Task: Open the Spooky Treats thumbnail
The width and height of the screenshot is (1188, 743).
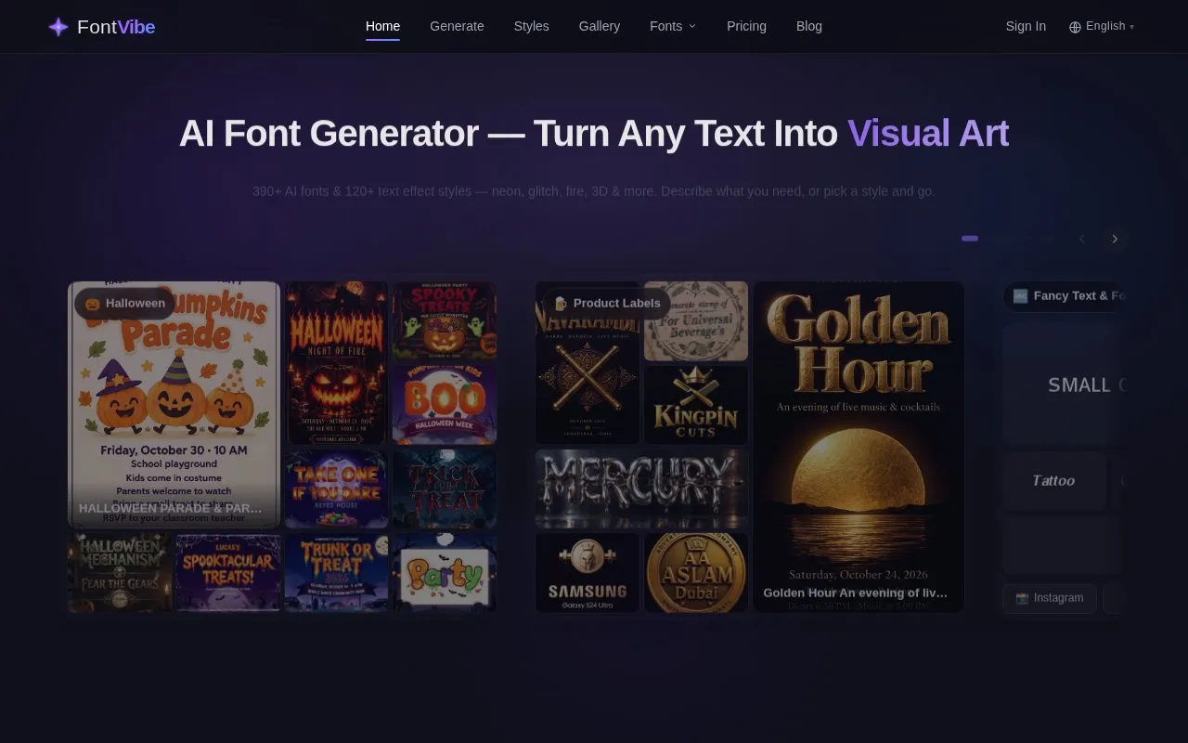Action: [x=445, y=320]
